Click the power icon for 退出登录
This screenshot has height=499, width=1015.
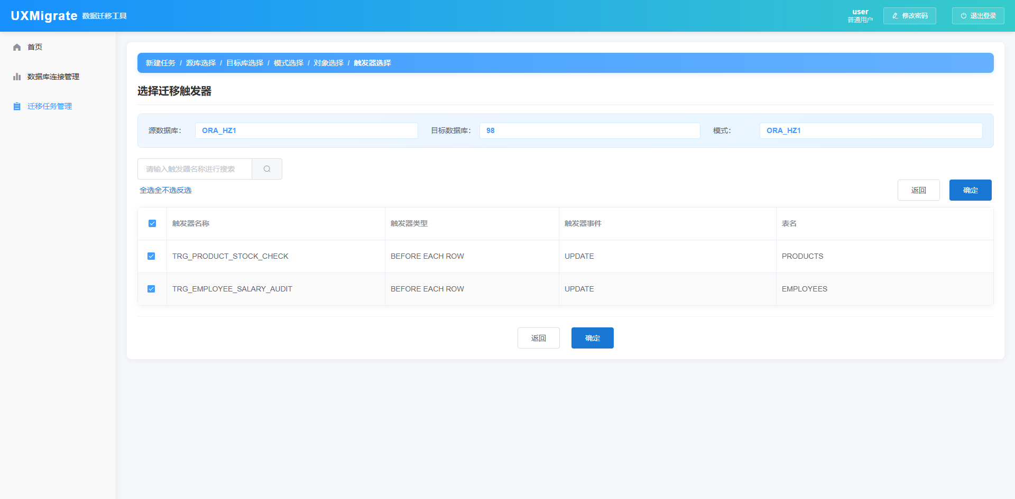[x=963, y=16]
